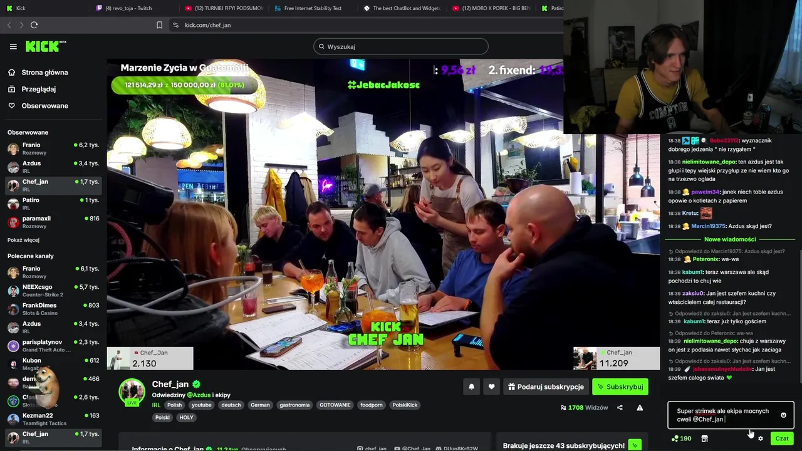802x451 pixels.
Task: Open site settings icon beside URL
Action: [175, 25]
